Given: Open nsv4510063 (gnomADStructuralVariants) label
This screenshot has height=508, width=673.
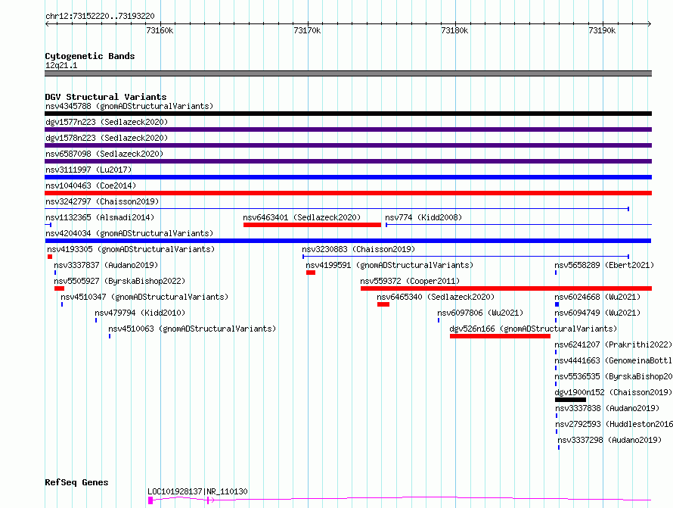Looking at the screenshot, I should click(x=192, y=329).
